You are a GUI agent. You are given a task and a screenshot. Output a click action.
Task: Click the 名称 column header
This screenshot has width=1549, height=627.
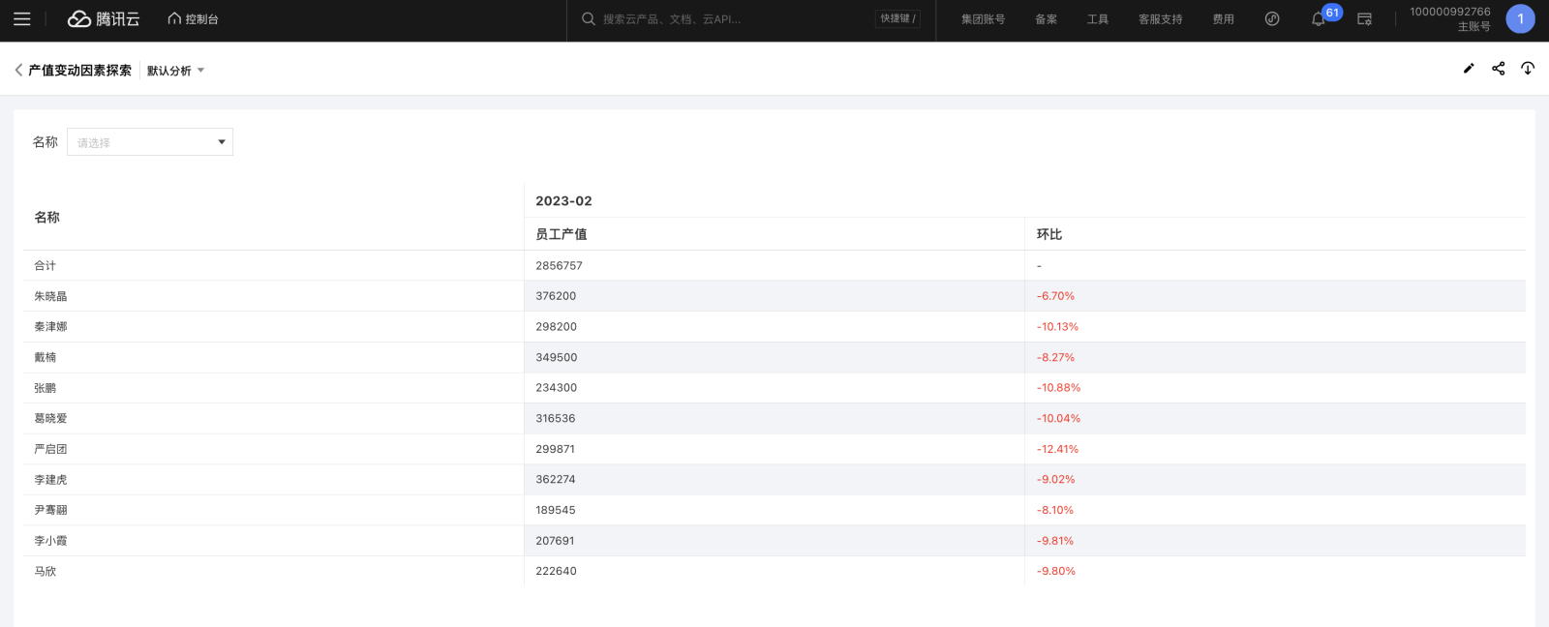click(x=47, y=218)
